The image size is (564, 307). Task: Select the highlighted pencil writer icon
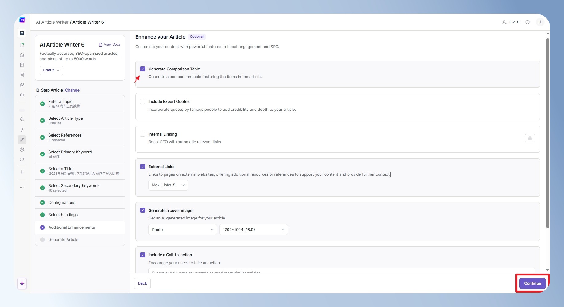[22, 140]
